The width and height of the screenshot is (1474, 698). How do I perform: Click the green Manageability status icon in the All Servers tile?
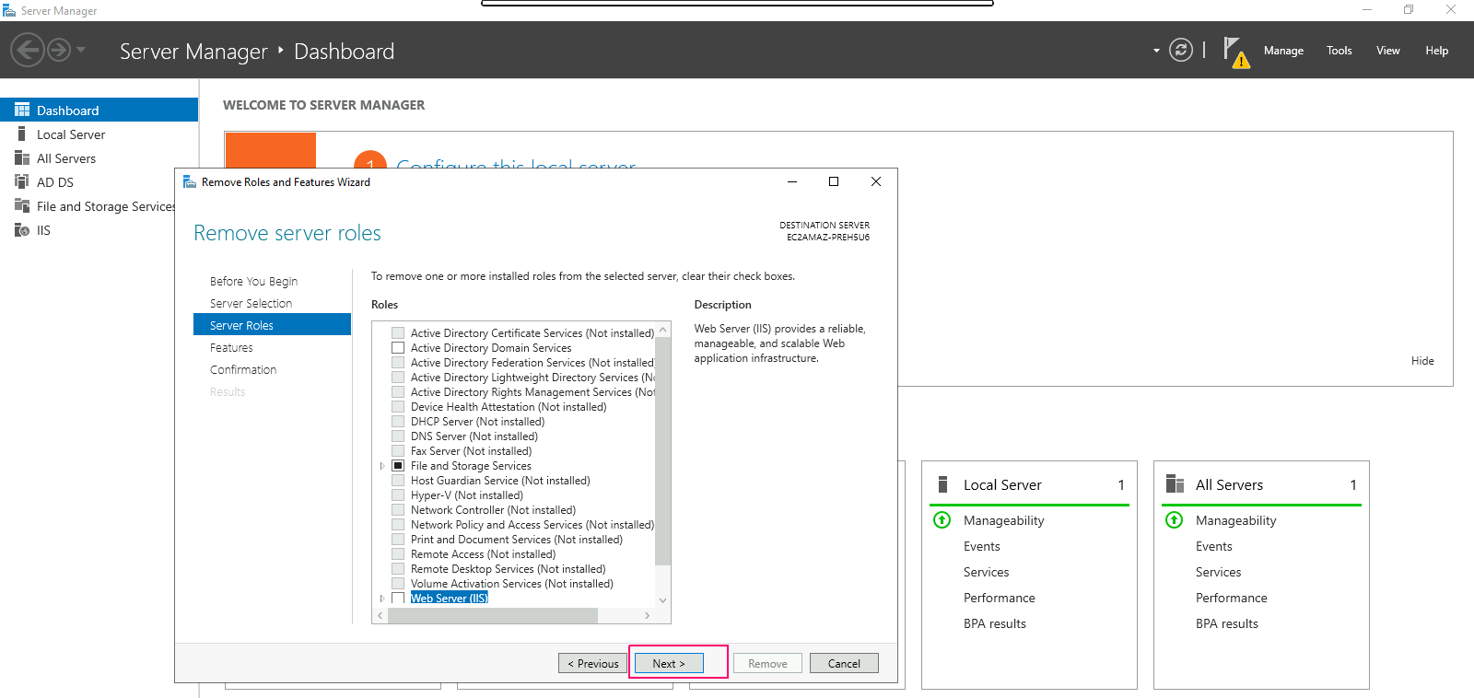pos(1174,520)
